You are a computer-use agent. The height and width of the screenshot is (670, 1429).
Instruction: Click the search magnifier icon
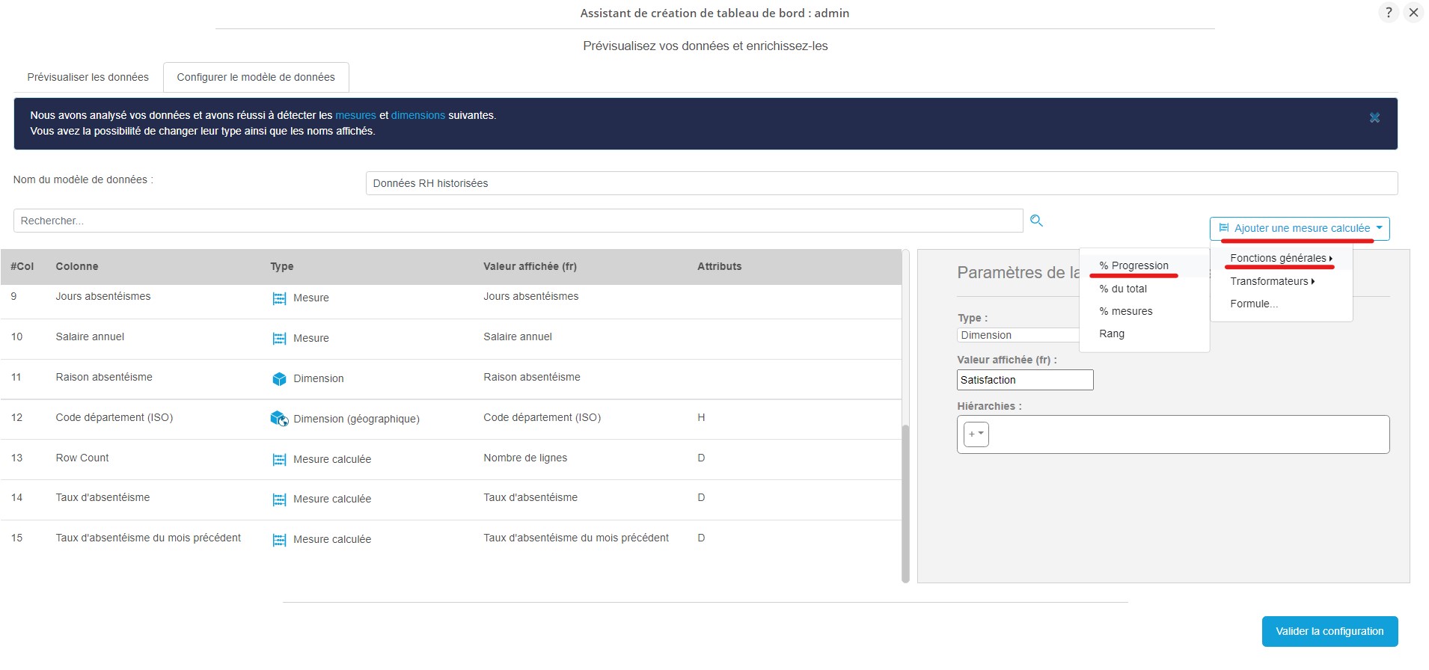1036,221
